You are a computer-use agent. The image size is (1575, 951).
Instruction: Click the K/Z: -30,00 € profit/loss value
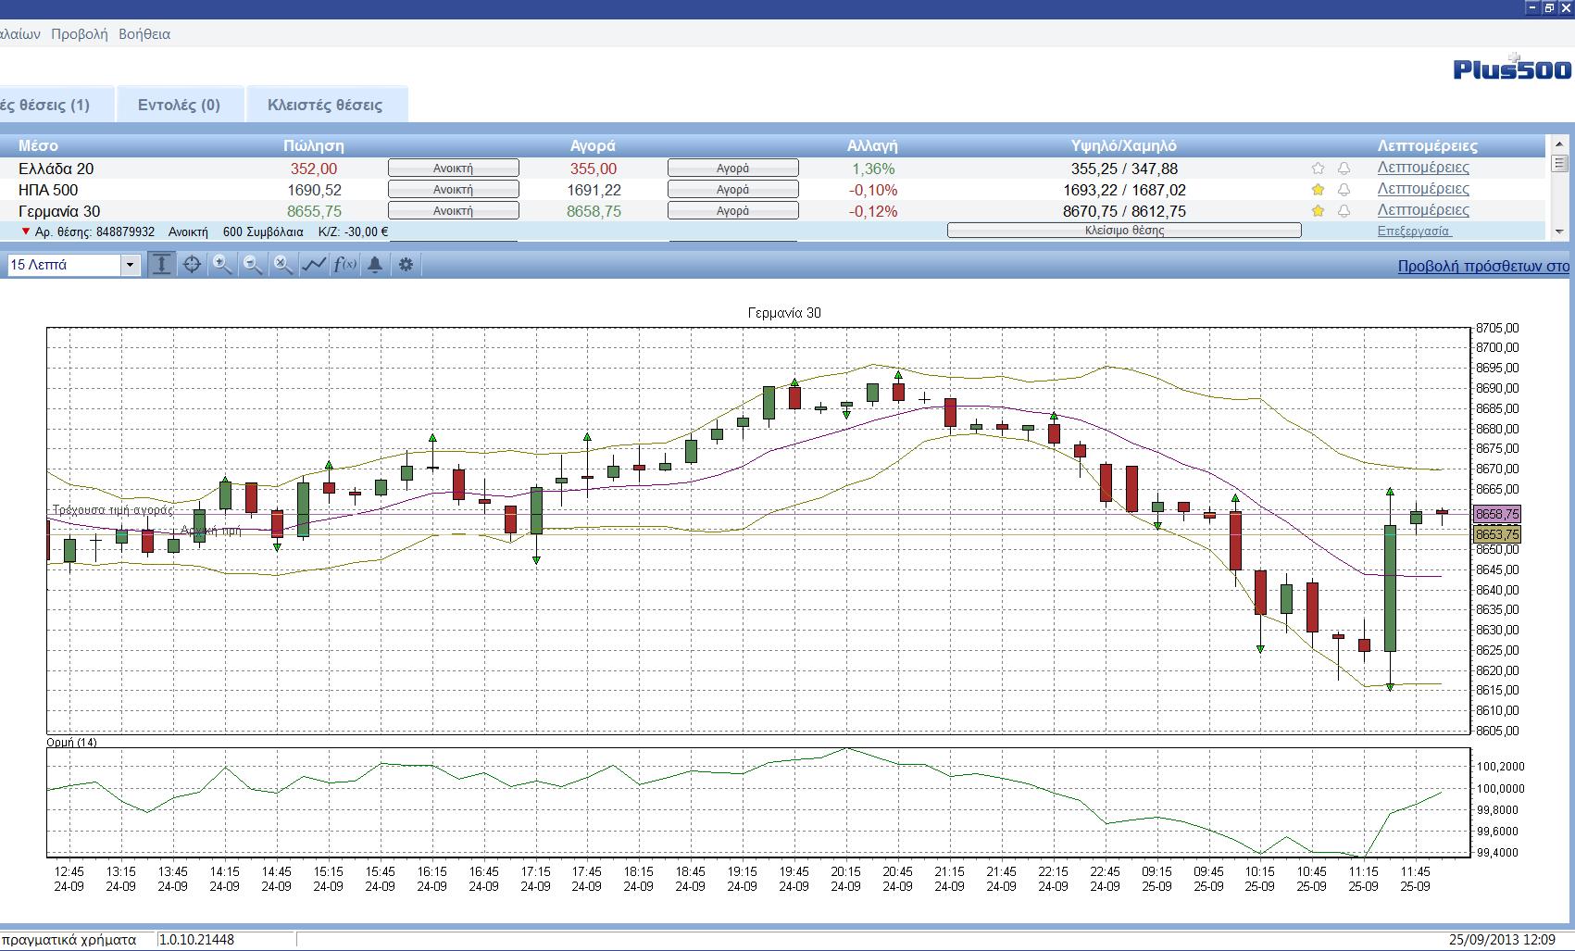(x=353, y=231)
